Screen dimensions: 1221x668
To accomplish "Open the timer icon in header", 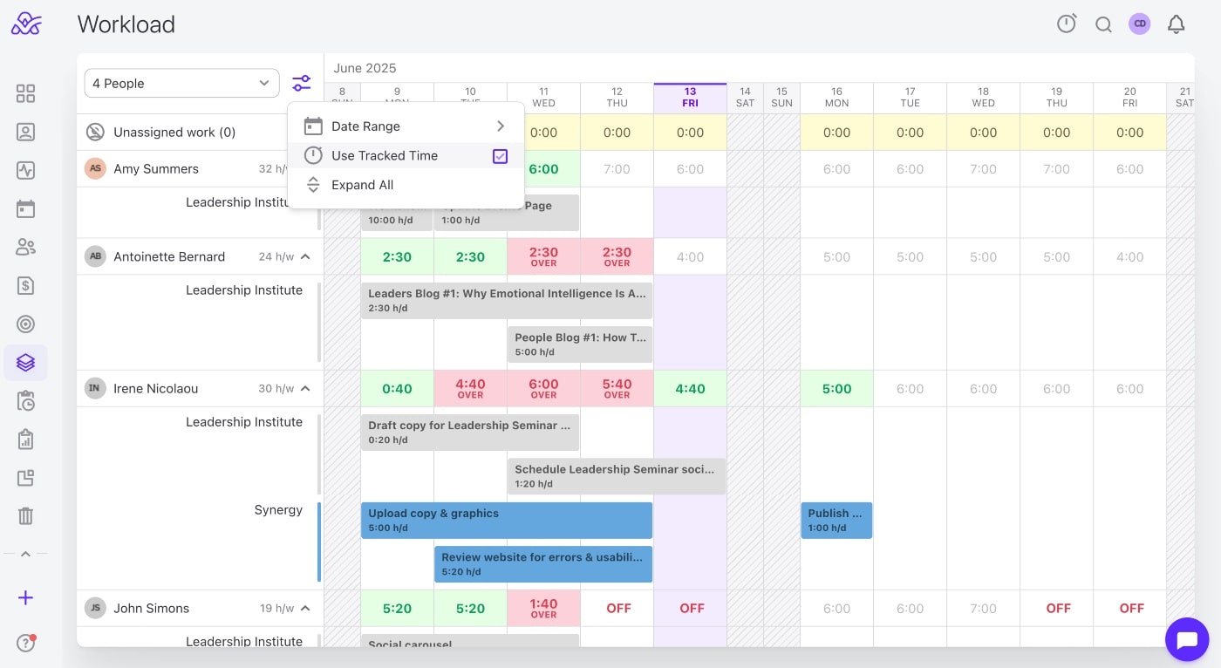I will [1067, 24].
